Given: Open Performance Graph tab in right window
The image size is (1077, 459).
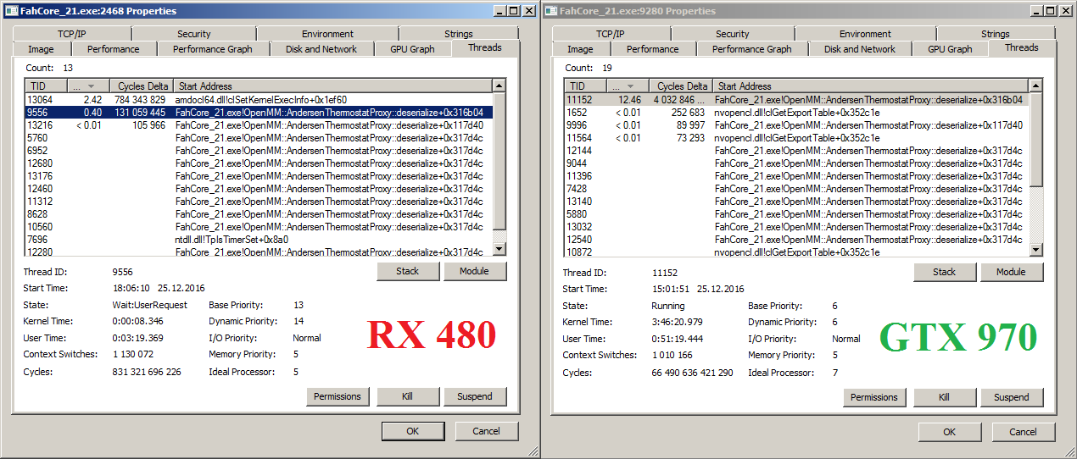Looking at the screenshot, I should point(751,49).
